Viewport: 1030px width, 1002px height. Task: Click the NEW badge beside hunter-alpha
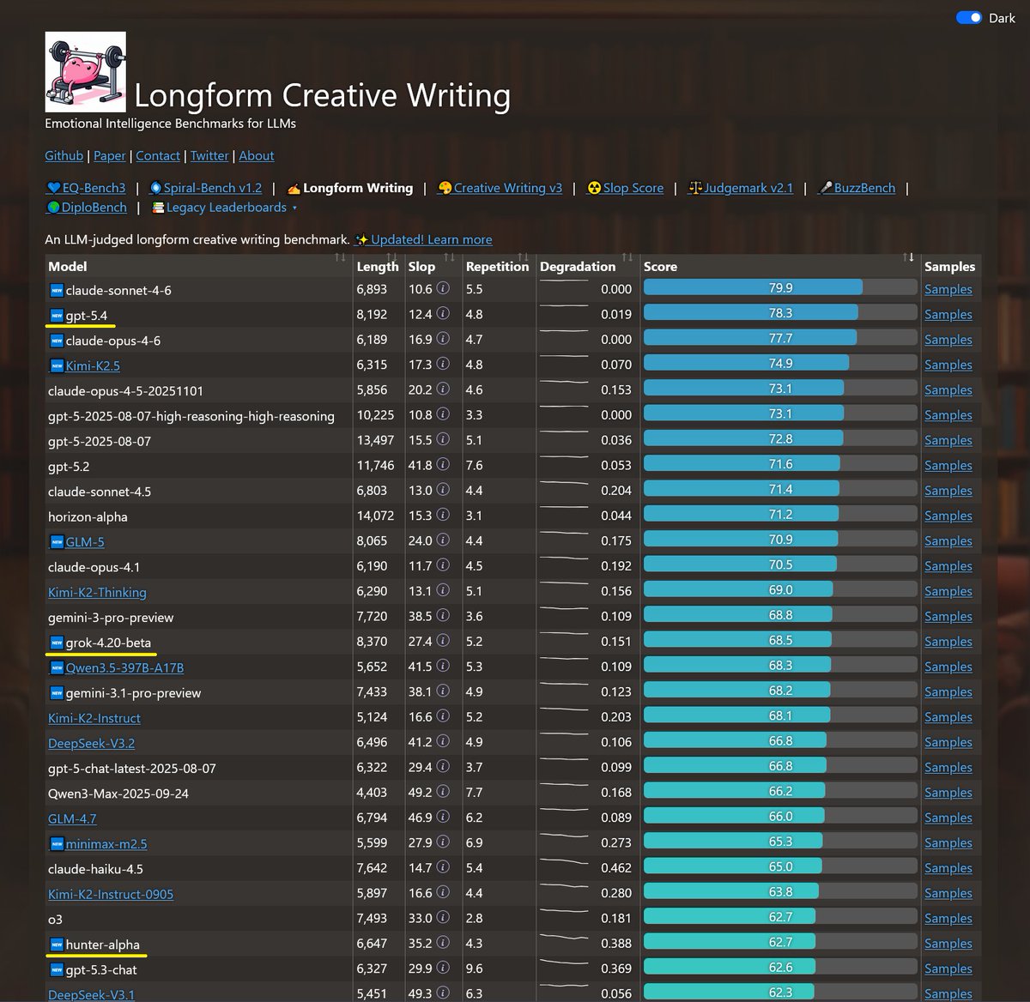(57, 944)
